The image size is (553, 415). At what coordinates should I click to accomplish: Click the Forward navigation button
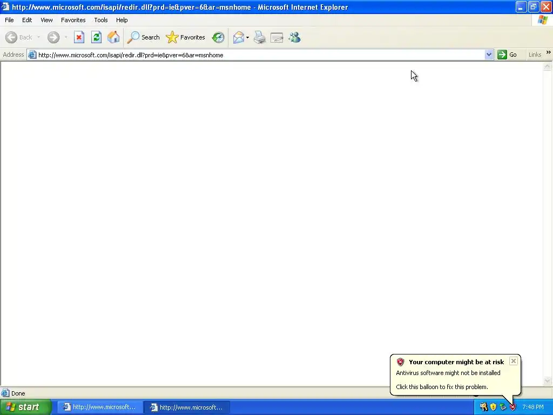click(x=53, y=37)
